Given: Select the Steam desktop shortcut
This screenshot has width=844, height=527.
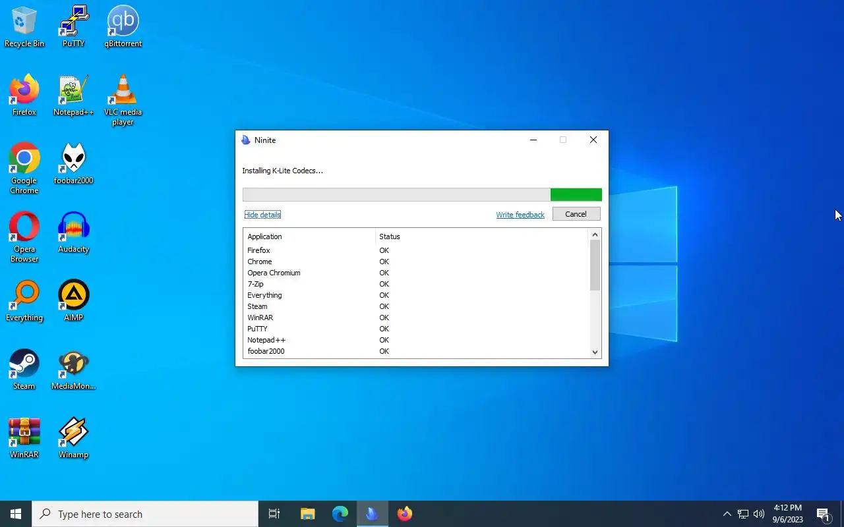Looking at the screenshot, I should [x=24, y=370].
